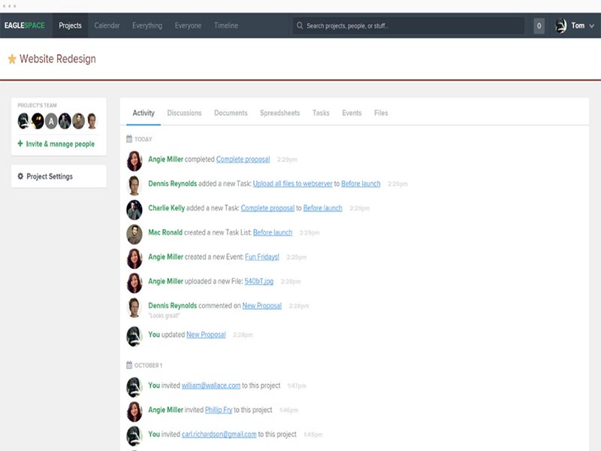Open the Upload all files to webserver task
Image resolution: width=601 pixels, height=451 pixels.
pyautogui.click(x=292, y=183)
